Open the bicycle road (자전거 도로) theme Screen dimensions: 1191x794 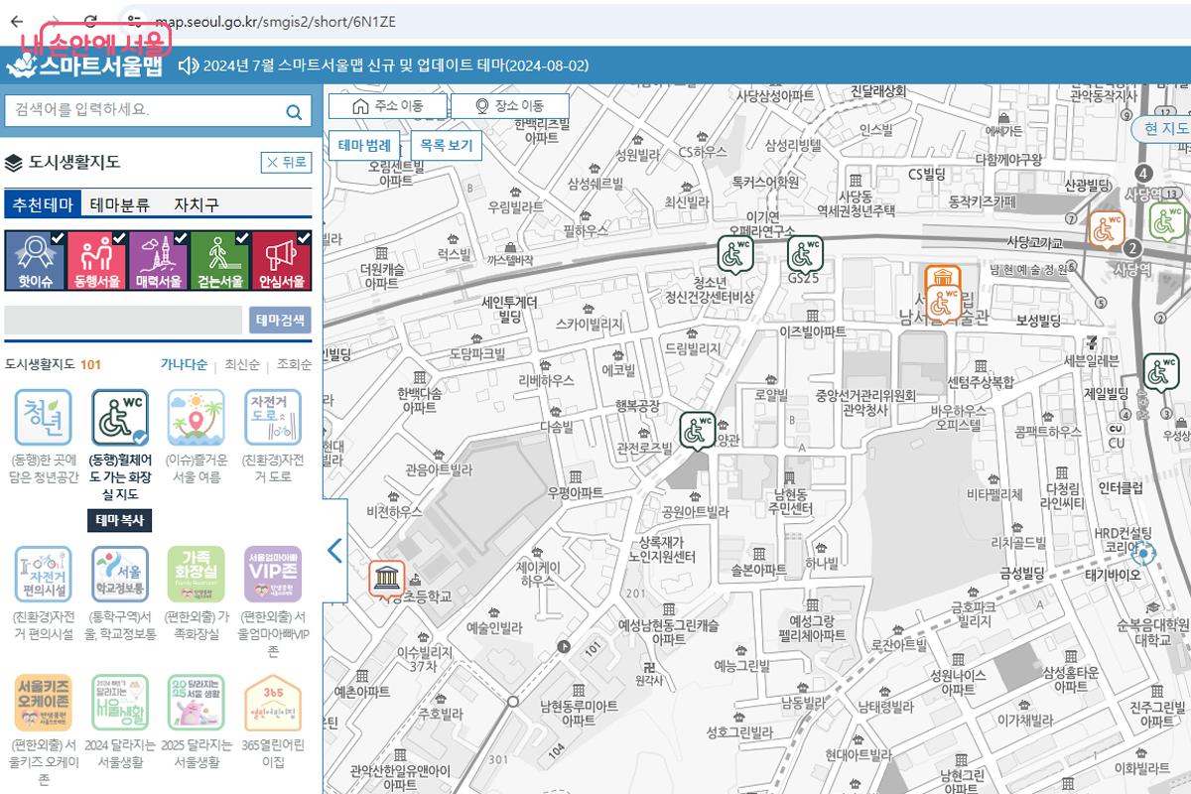tap(273, 417)
